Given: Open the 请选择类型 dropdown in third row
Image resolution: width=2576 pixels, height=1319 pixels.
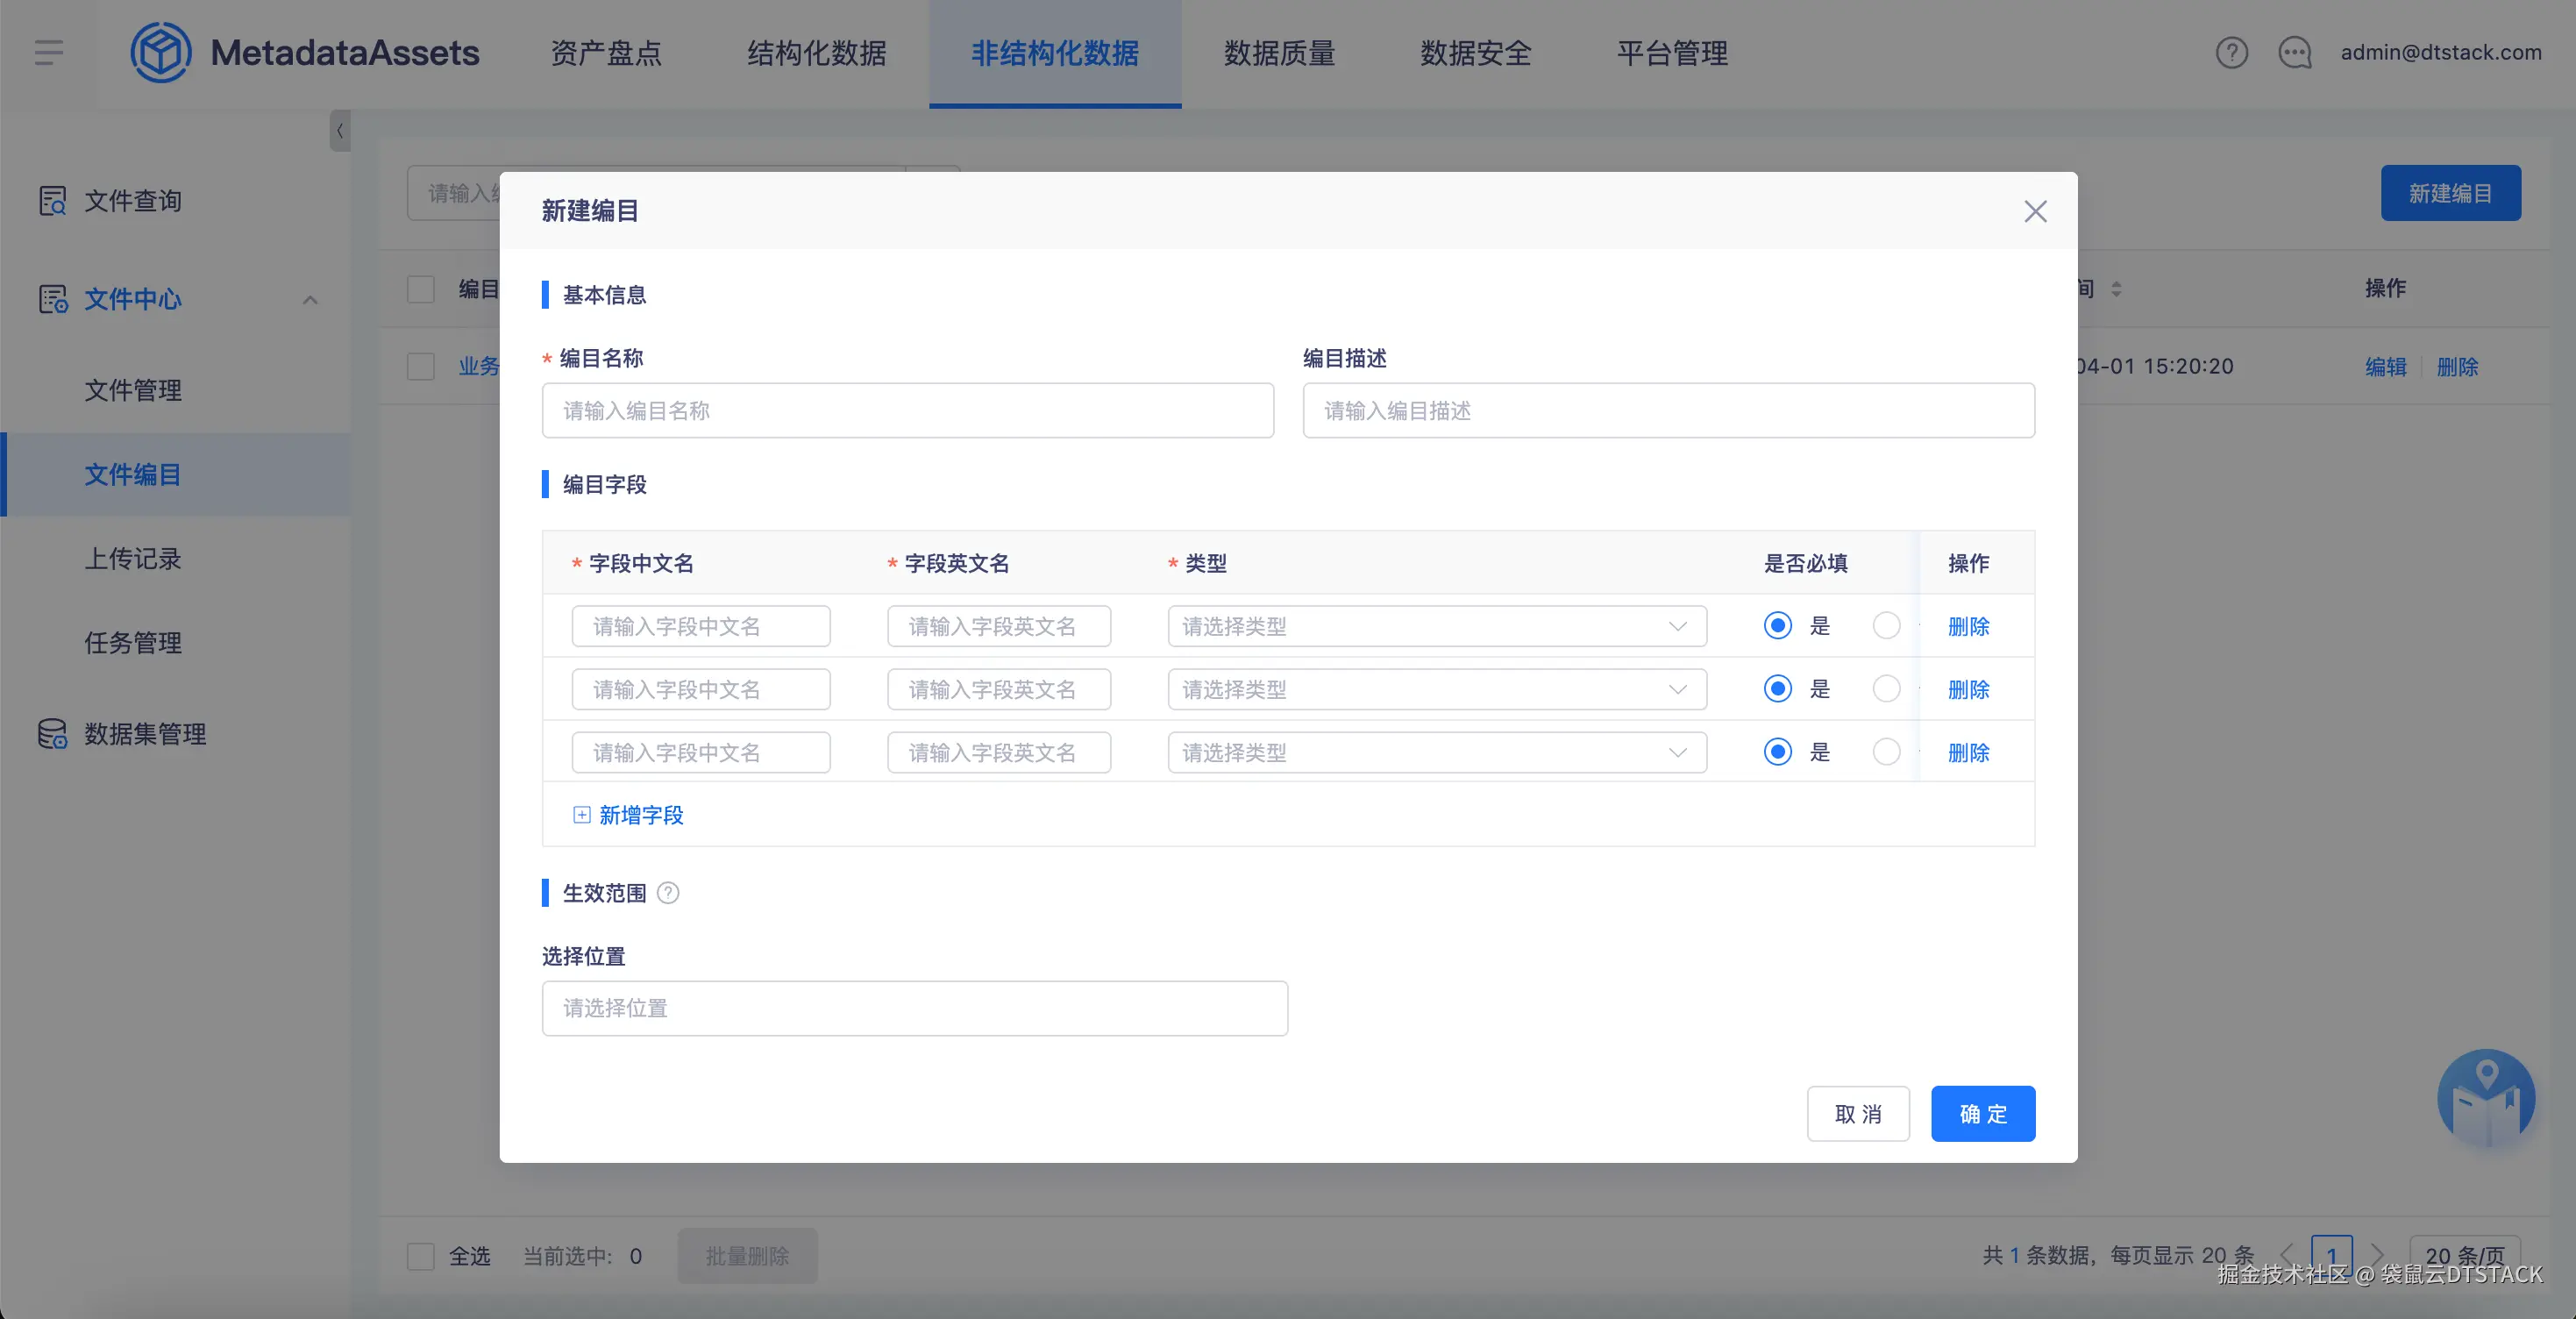Looking at the screenshot, I should pos(1436,752).
